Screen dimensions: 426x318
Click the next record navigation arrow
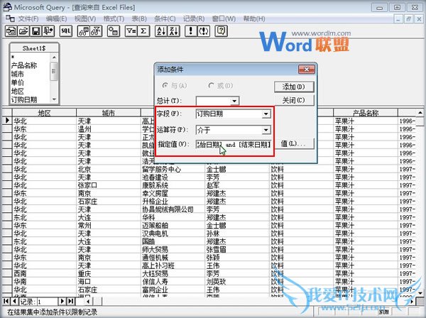[62, 301]
